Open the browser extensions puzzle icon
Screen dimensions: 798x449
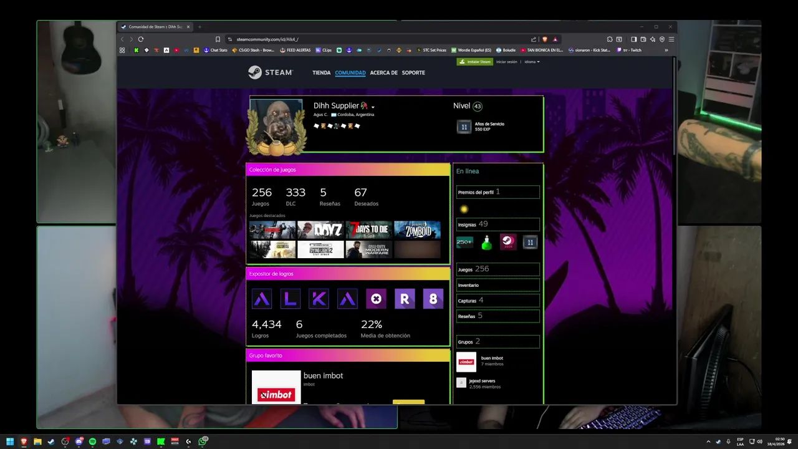610,39
